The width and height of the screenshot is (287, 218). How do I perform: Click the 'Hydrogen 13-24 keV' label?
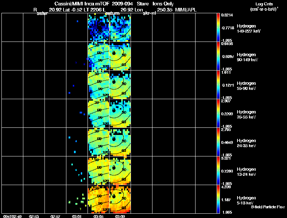click(246, 172)
